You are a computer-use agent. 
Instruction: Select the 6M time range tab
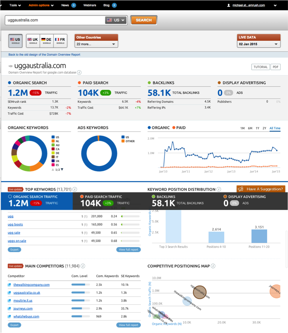click(x=250, y=128)
